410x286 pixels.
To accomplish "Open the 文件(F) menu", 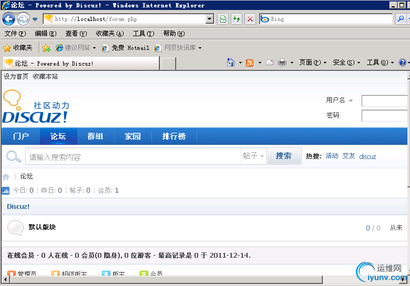I will tap(15, 34).
